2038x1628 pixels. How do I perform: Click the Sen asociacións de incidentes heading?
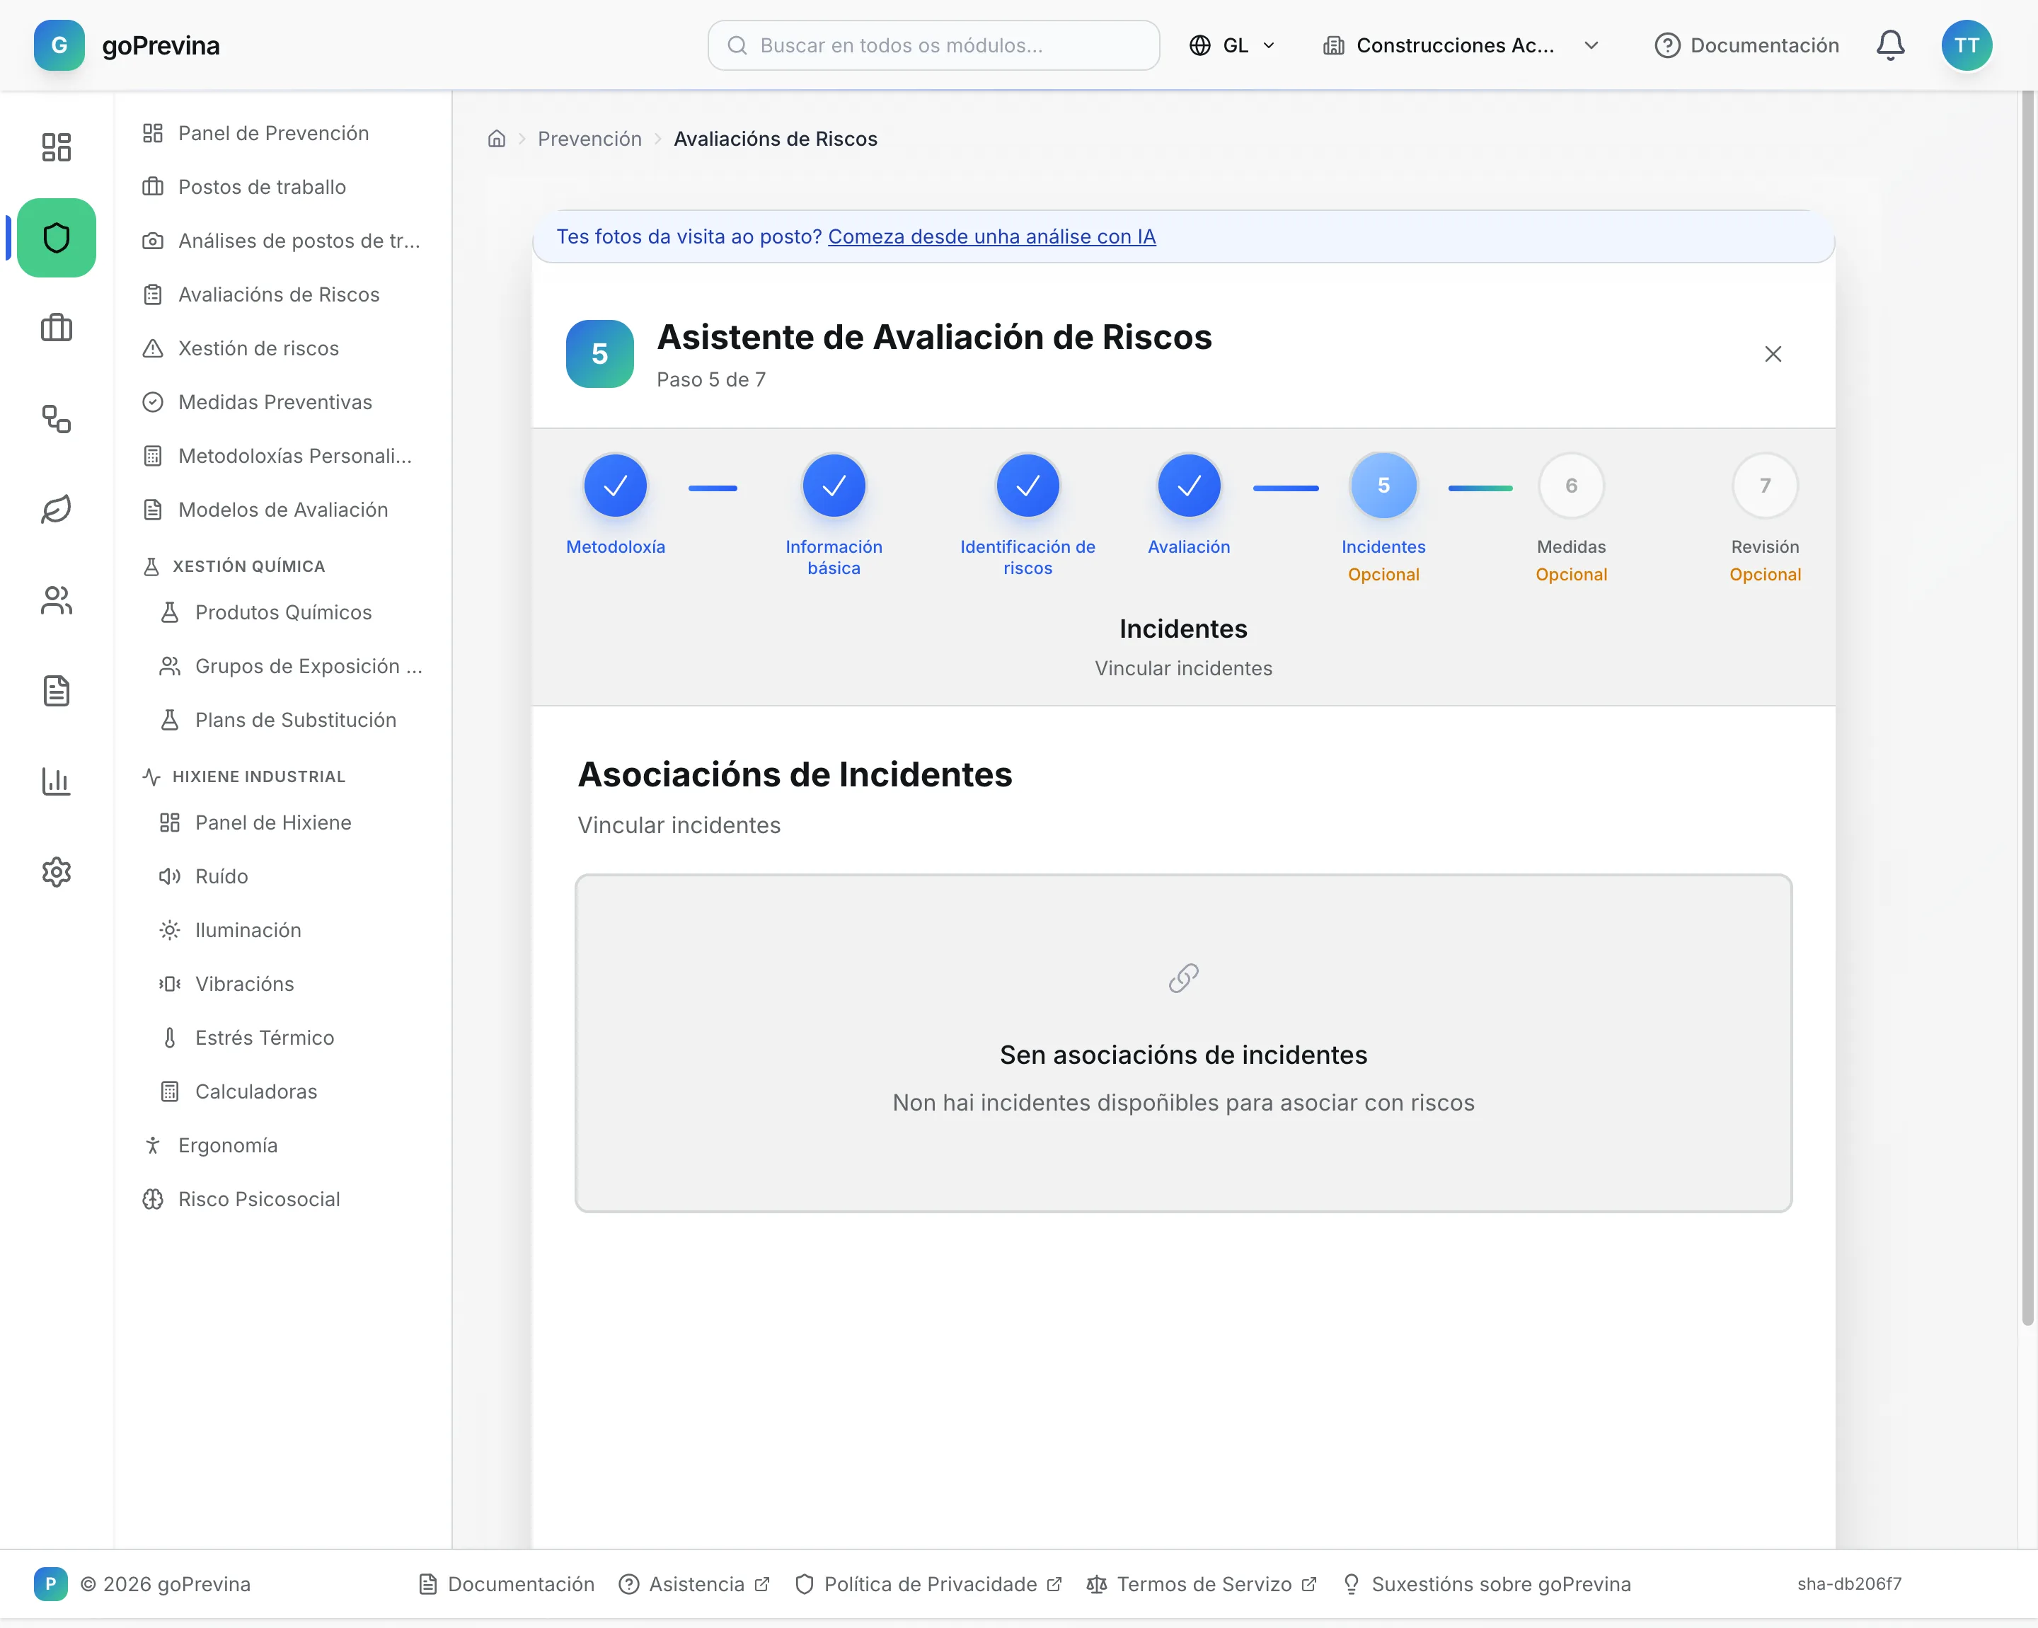coord(1183,1056)
